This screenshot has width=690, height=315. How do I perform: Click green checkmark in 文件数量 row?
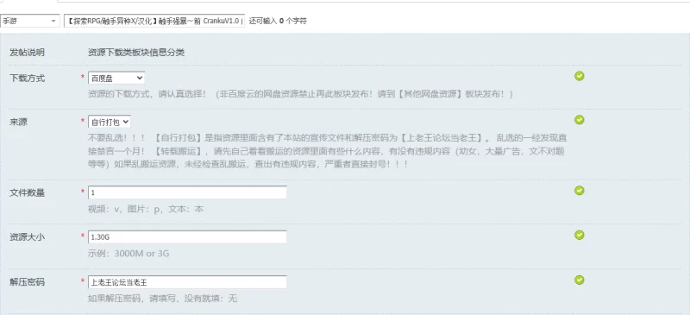click(579, 191)
